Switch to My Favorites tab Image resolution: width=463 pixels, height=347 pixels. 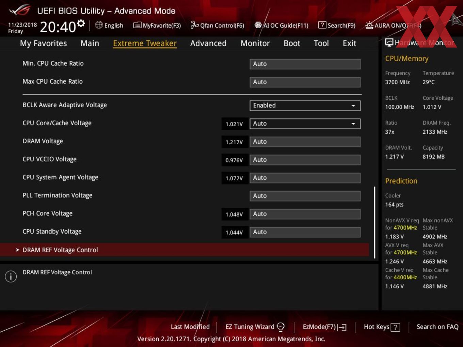(x=44, y=43)
